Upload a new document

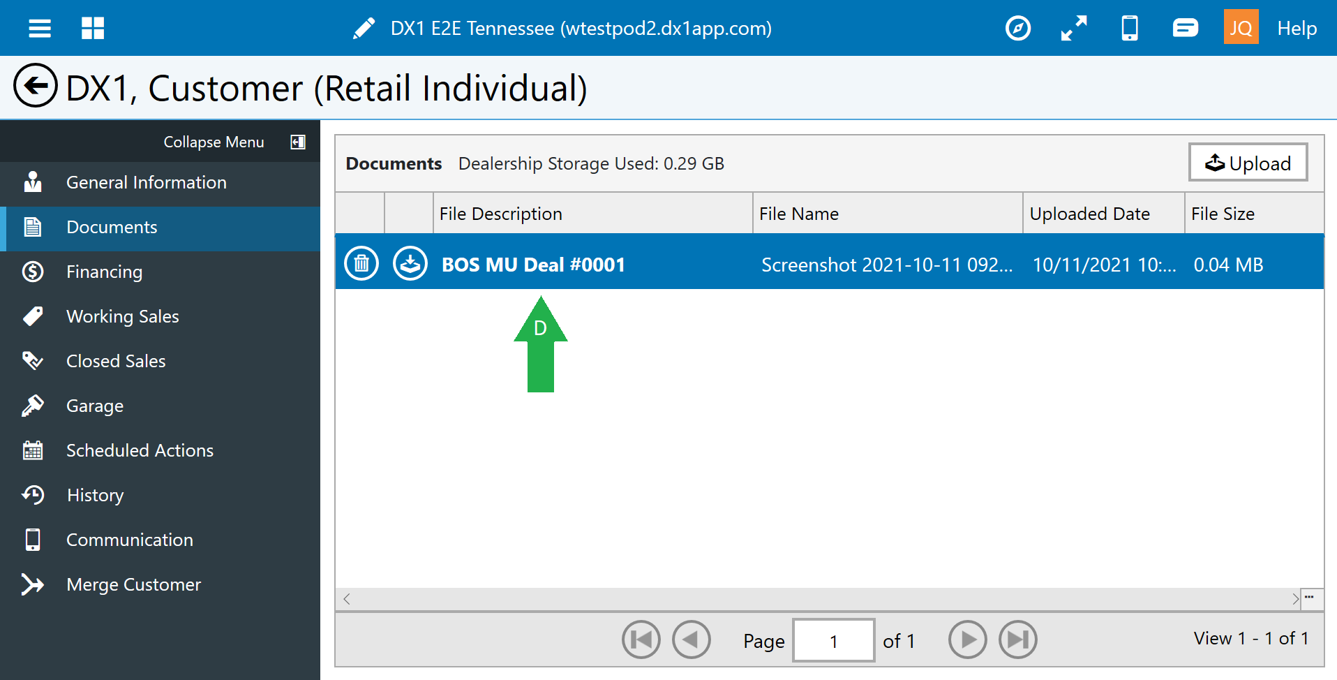(1248, 163)
